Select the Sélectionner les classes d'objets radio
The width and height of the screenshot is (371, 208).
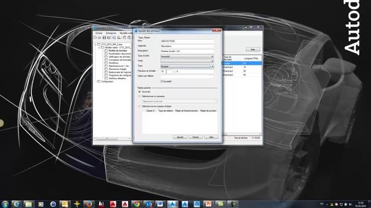click(140, 106)
